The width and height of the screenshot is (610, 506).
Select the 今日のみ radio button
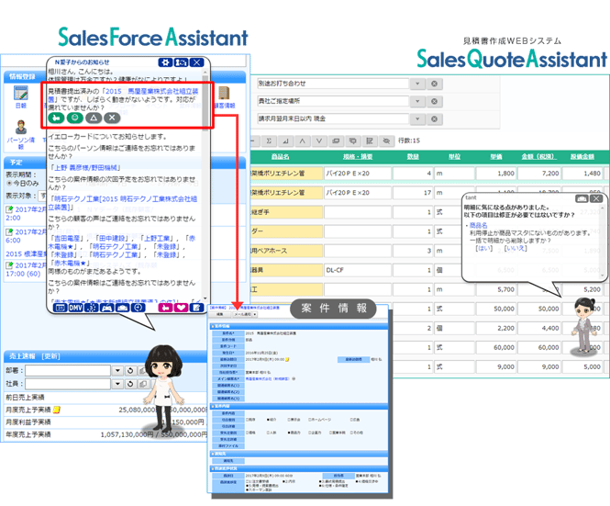(9, 183)
